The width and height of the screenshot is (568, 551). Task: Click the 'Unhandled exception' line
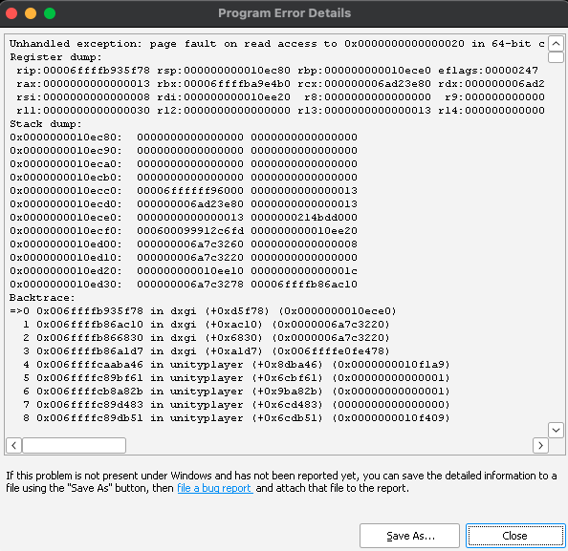pos(277,44)
